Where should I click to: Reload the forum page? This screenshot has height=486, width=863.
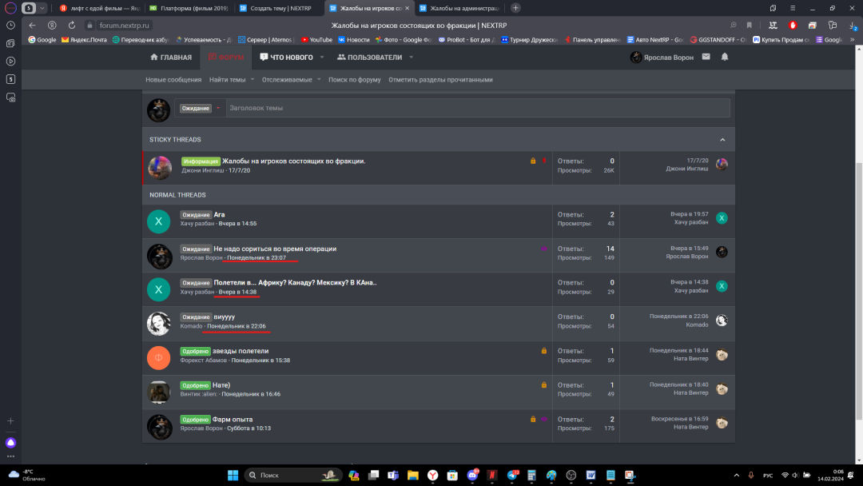[72, 26]
